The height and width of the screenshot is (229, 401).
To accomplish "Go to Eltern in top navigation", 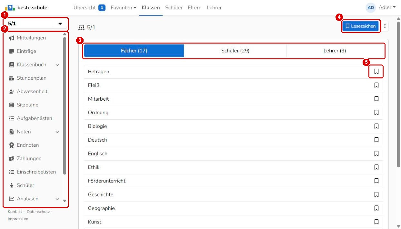I will tap(195, 7).
